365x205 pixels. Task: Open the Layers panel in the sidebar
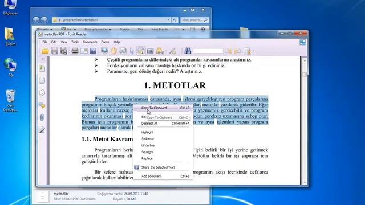42,93
